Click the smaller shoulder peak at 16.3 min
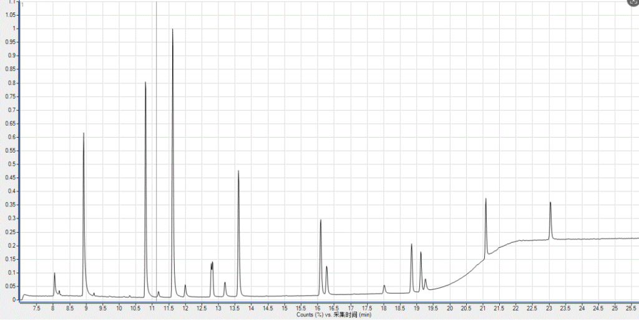 pos(326,268)
